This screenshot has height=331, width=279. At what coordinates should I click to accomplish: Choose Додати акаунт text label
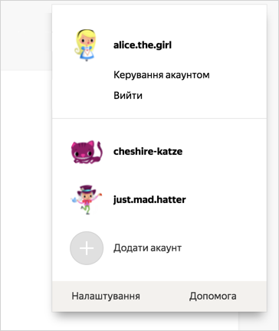pyautogui.click(x=147, y=248)
